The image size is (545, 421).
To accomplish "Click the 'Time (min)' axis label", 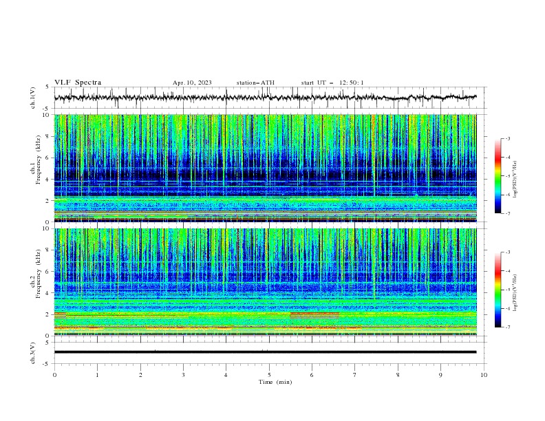I will (x=275, y=382).
